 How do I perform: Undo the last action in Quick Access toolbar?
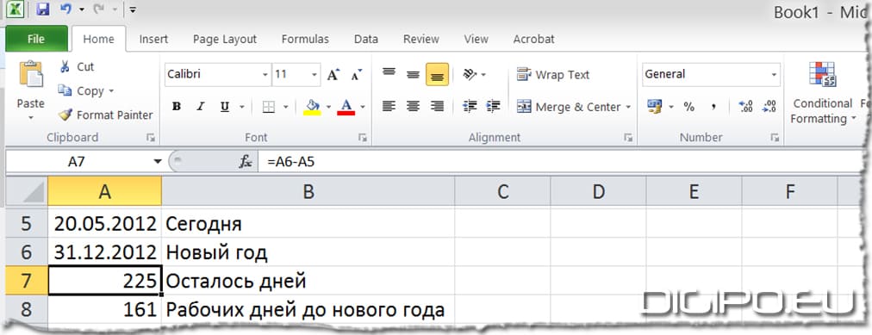65,9
